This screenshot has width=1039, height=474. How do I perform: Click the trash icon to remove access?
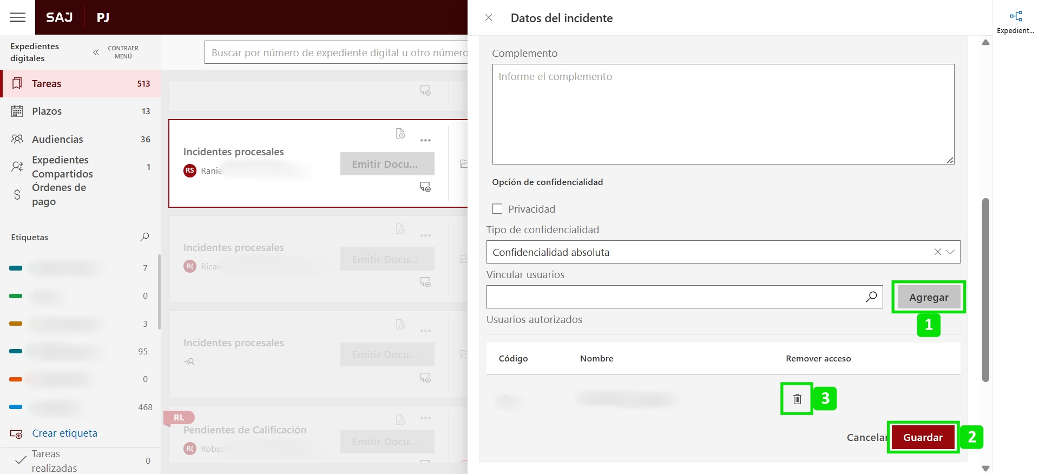(797, 399)
